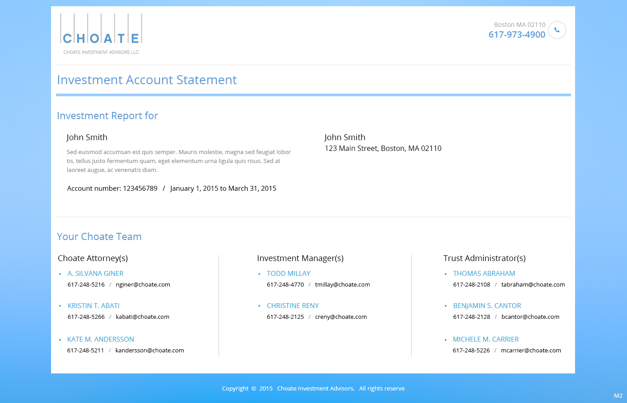Email tmillay@choate.com

(343, 284)
